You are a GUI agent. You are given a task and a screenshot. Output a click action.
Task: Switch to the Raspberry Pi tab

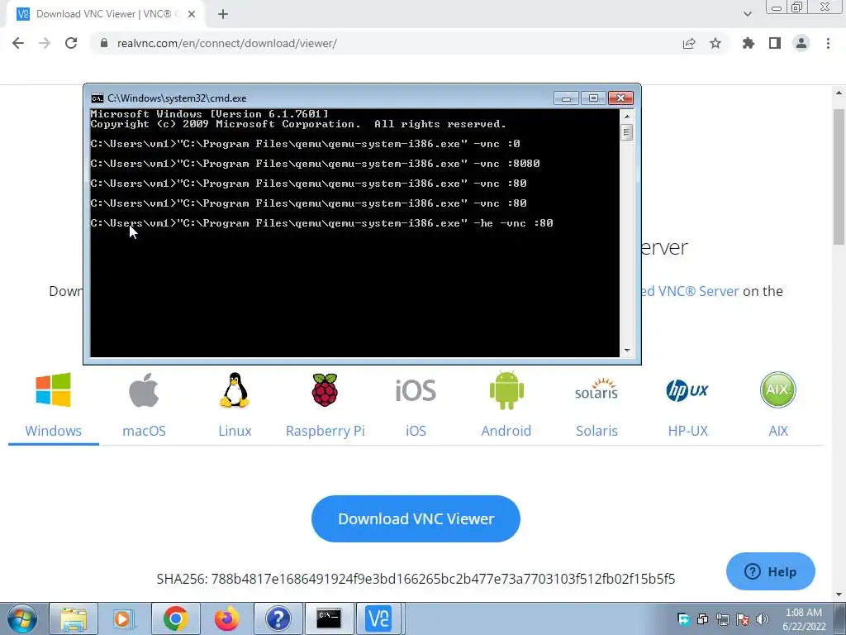click(326, 431)
